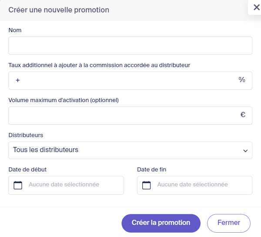The width and height of the screenshot is (261, 237).
Task: Click inside the additional commission rate input
Action: (x=130, y=80)
